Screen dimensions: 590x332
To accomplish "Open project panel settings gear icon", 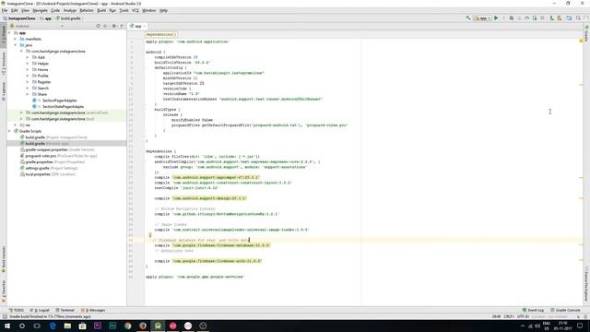I will tap(113, 26).
